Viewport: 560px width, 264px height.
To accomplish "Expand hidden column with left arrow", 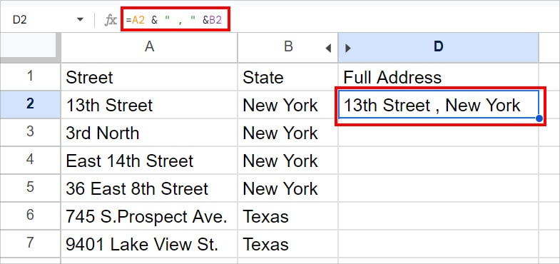I will point(328,48).
